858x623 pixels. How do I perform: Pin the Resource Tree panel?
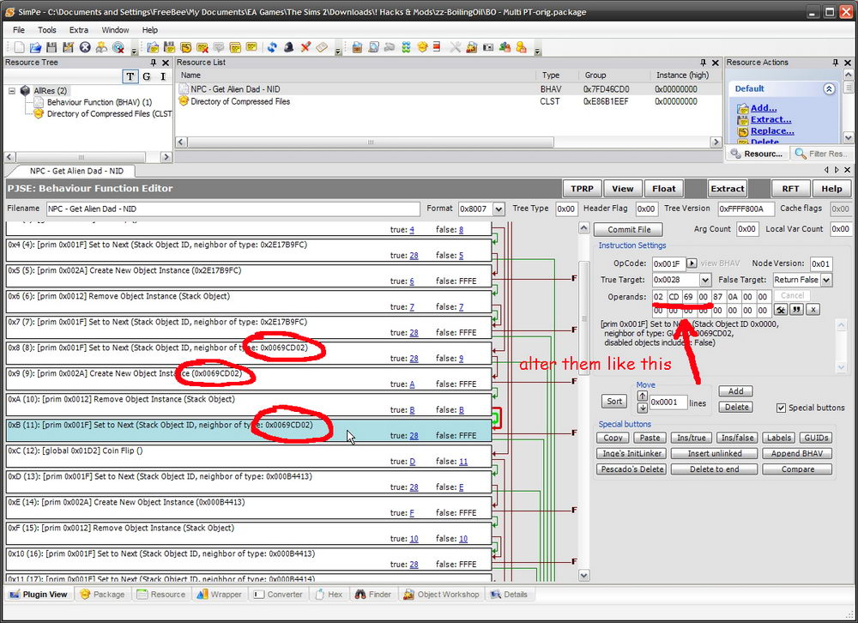(x=154, y=63)
